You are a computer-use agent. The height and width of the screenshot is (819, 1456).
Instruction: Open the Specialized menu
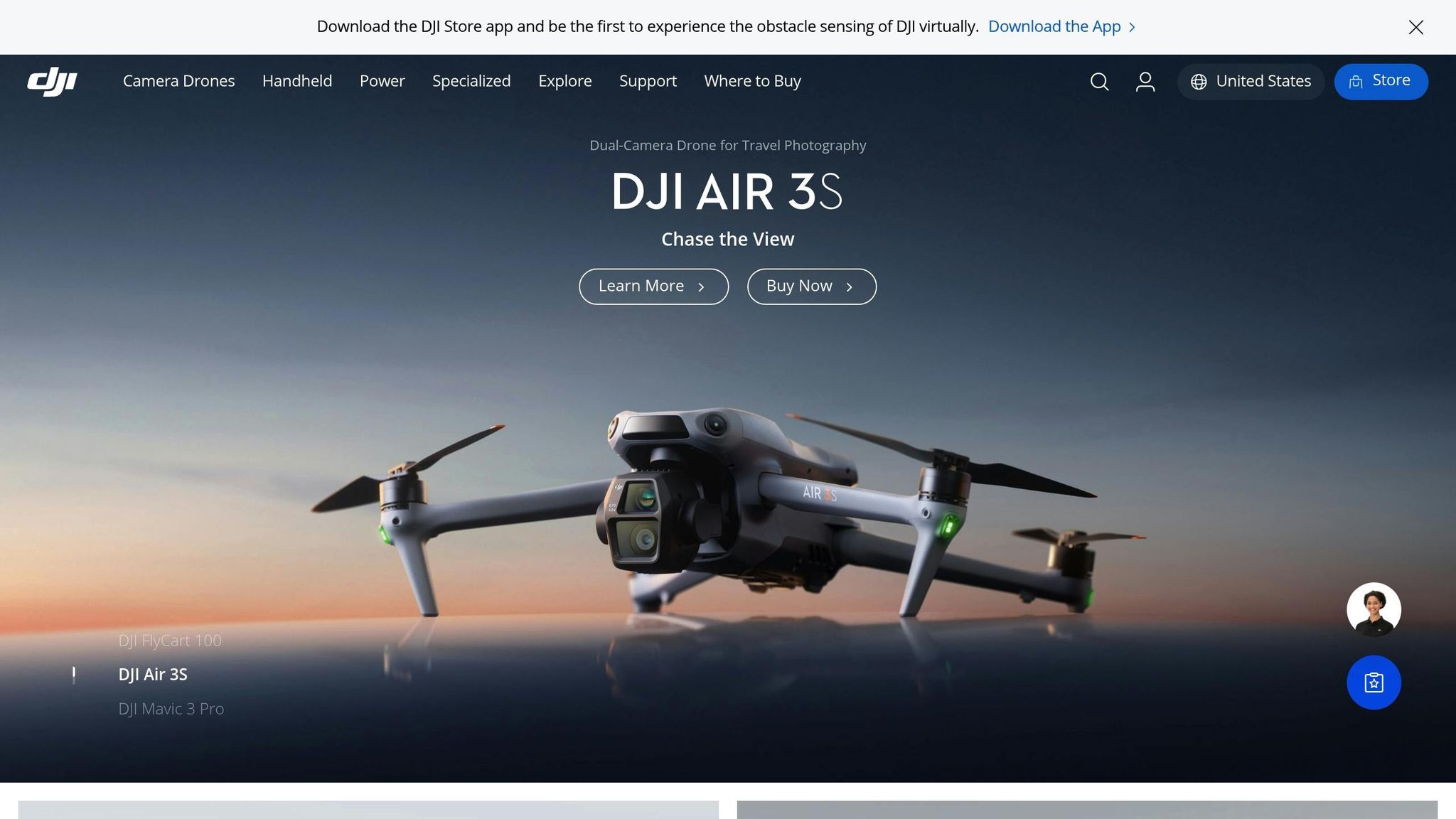pos(471,81)
